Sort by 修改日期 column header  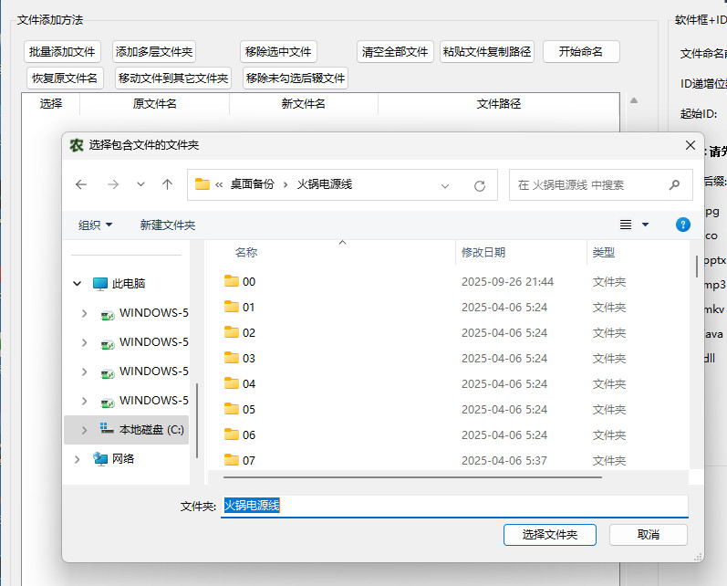pos(483,252)
